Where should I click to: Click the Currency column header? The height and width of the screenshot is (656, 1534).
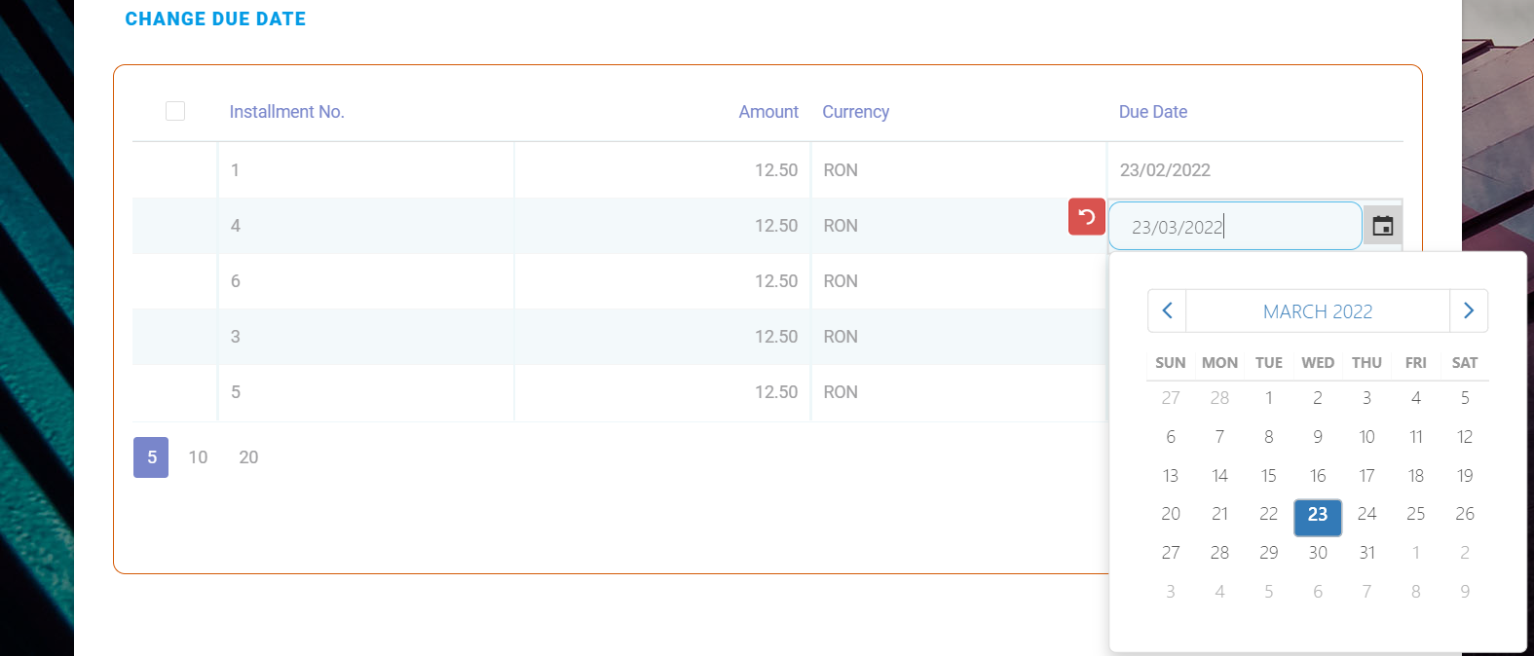(x=855, y=112)
